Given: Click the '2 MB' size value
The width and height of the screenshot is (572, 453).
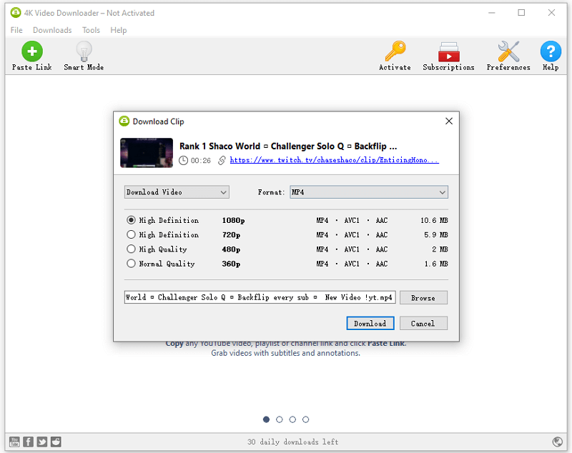Looking at the screenshot, I should [440, 249].
